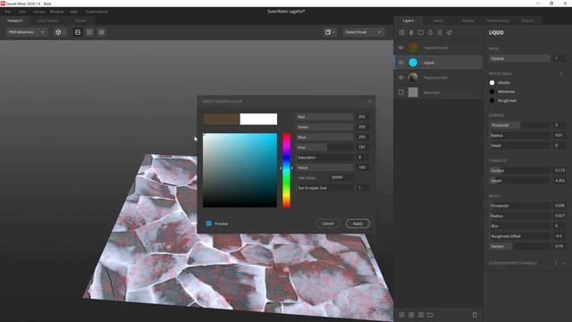This screenshot has width=572, height=322.
Task: Open the Desert Road environment dropdown
Action: point(363,32)
